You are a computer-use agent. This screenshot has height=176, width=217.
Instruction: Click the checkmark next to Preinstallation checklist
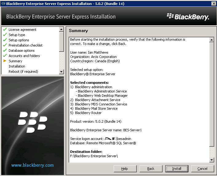(5, 45)
